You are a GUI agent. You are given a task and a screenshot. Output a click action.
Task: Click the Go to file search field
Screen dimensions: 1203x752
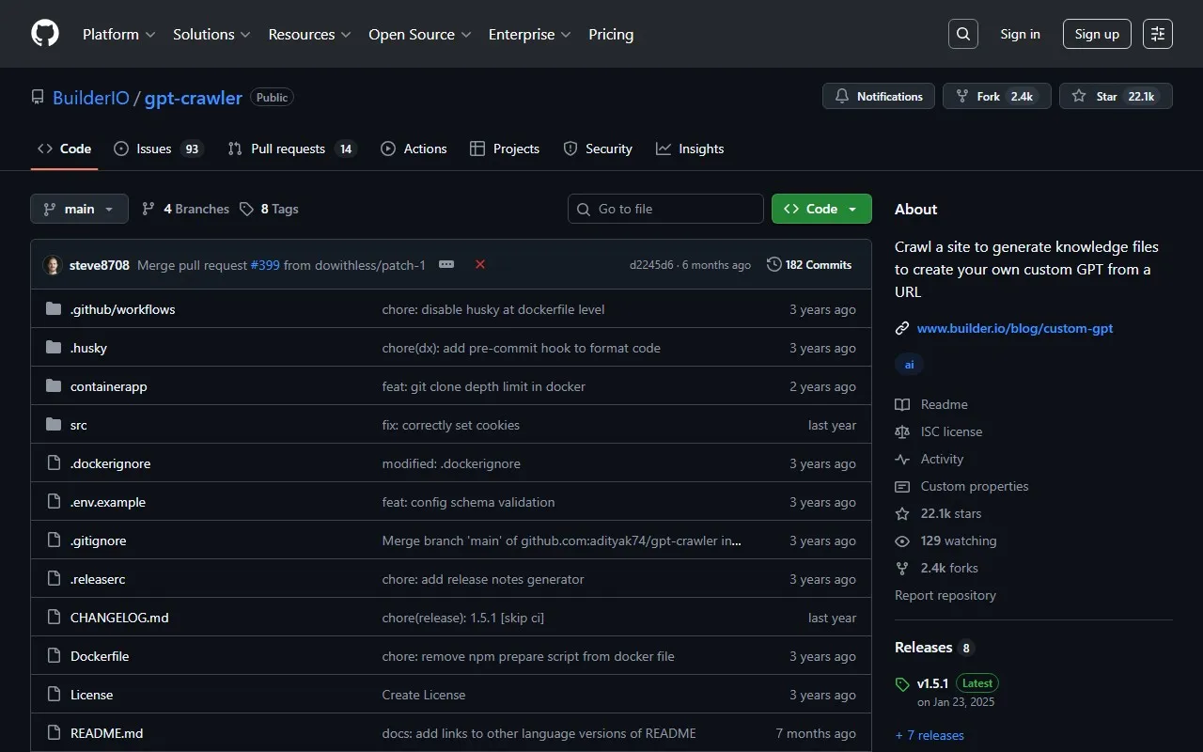tap(665, 209)
